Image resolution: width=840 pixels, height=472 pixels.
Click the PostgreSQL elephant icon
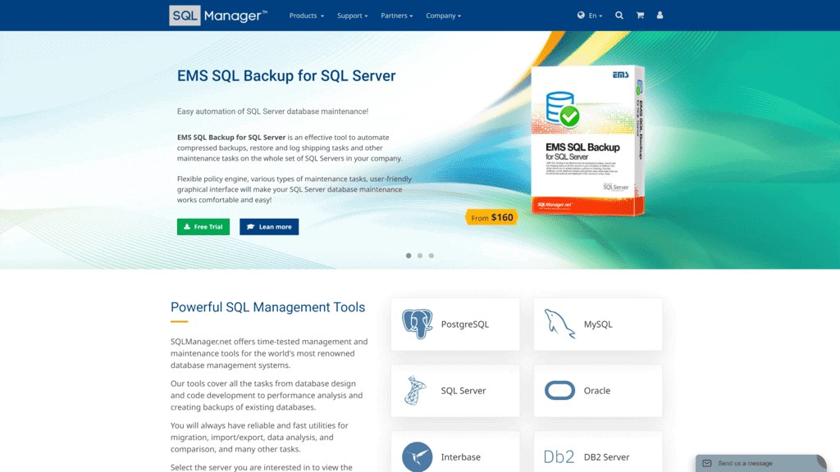[418, 324]
